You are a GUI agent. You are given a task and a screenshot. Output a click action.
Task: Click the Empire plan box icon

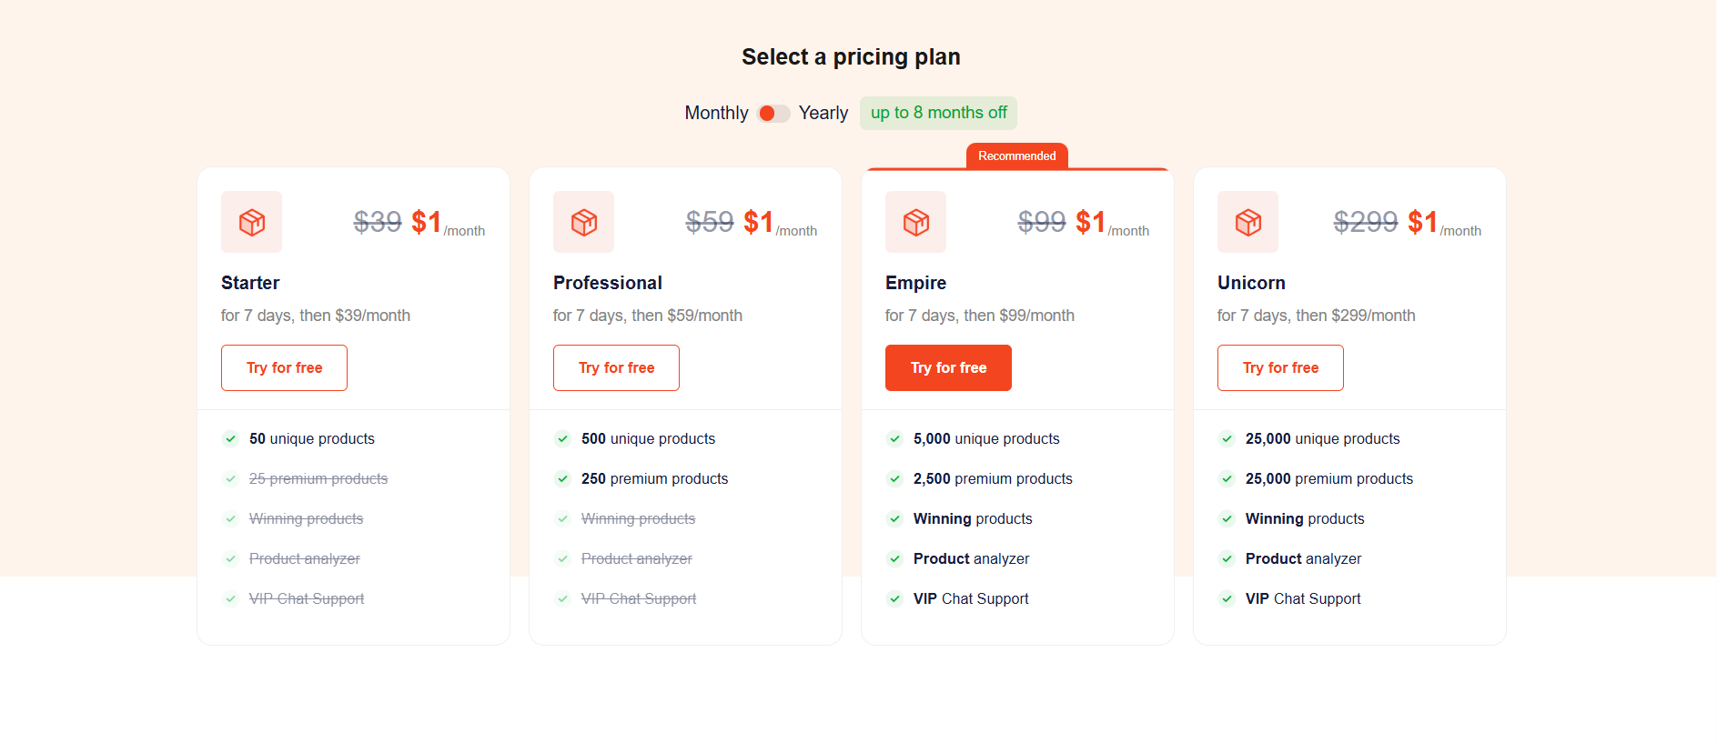[x=915, y=222]
